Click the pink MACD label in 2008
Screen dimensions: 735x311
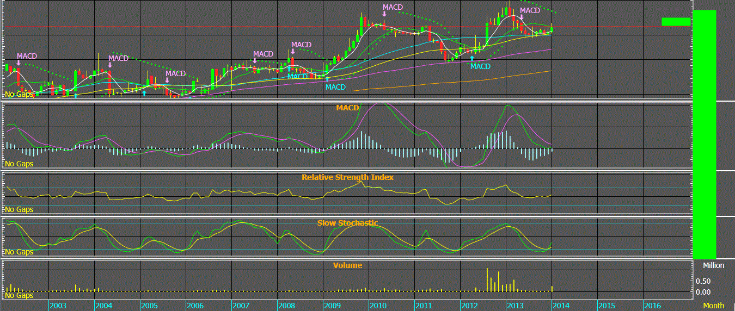point(302,45)
